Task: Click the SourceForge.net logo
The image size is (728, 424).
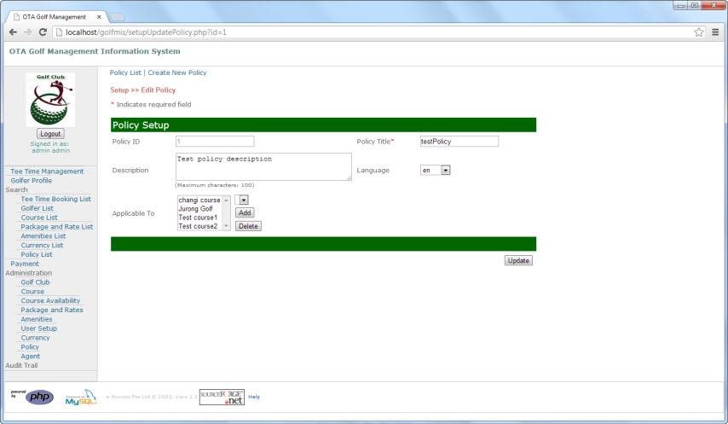Action: (x=222, y=397)
